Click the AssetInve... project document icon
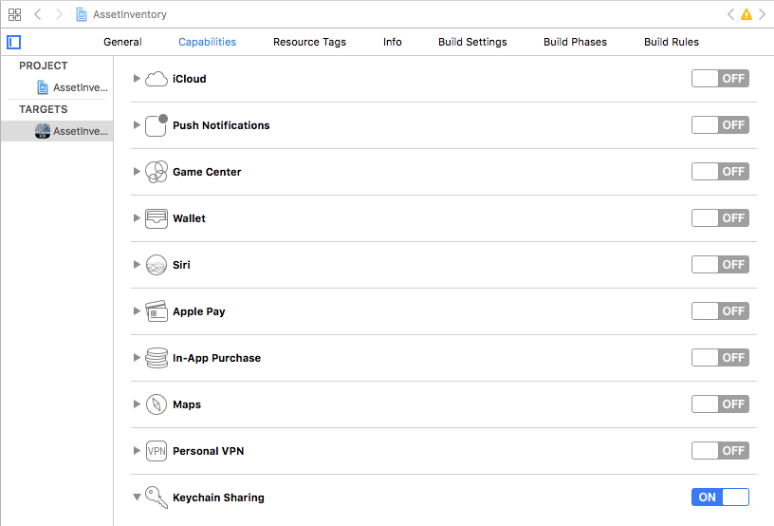 pos(43,87)
